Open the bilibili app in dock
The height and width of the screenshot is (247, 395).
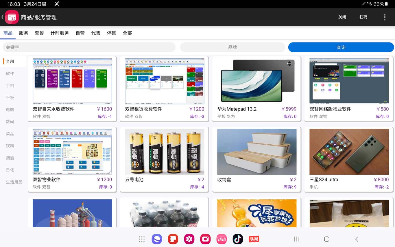click(222, 239)
